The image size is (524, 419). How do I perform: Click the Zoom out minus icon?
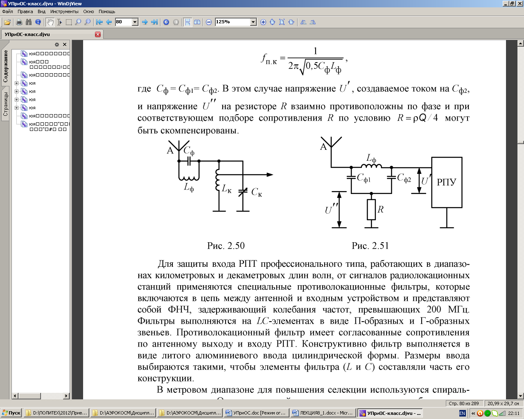tap(209, 22)
